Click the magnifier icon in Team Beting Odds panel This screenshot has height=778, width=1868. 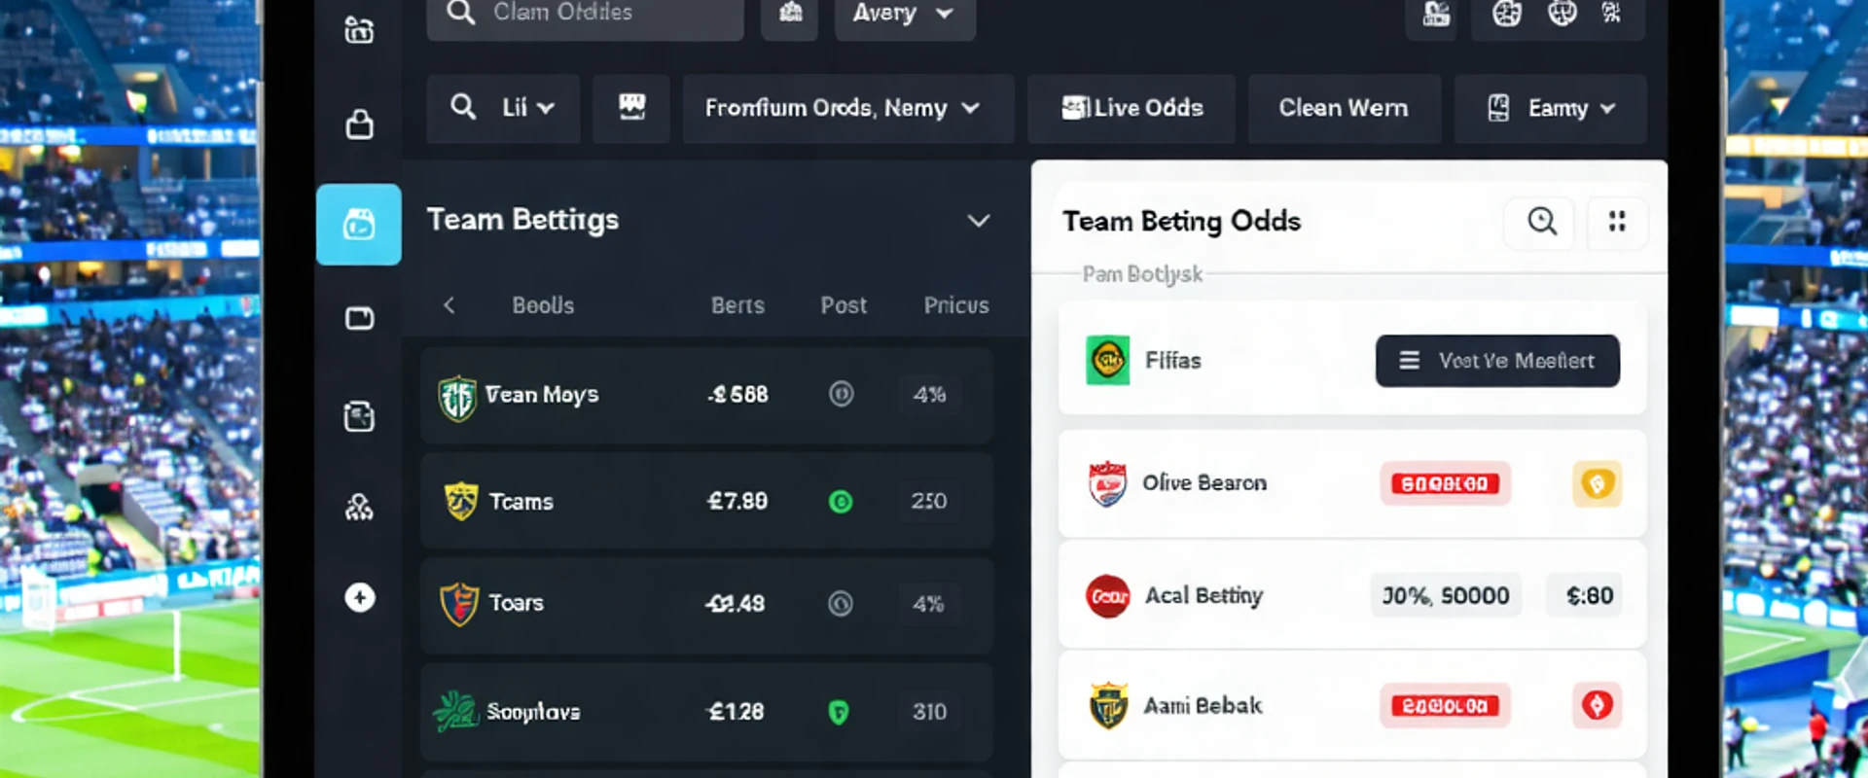point(1541,222)
